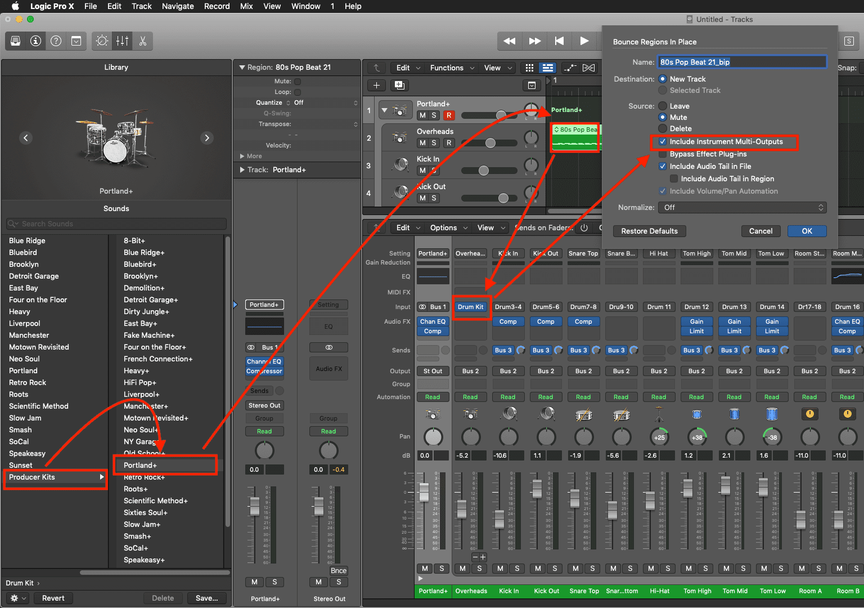Screen dimensions: 864x608
Task: Click Snare Top drum icon in mixer
Action: (584, 415)
